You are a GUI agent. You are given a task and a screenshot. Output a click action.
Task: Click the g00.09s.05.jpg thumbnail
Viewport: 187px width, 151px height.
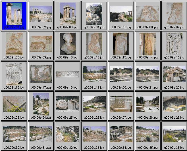[120, 14]
